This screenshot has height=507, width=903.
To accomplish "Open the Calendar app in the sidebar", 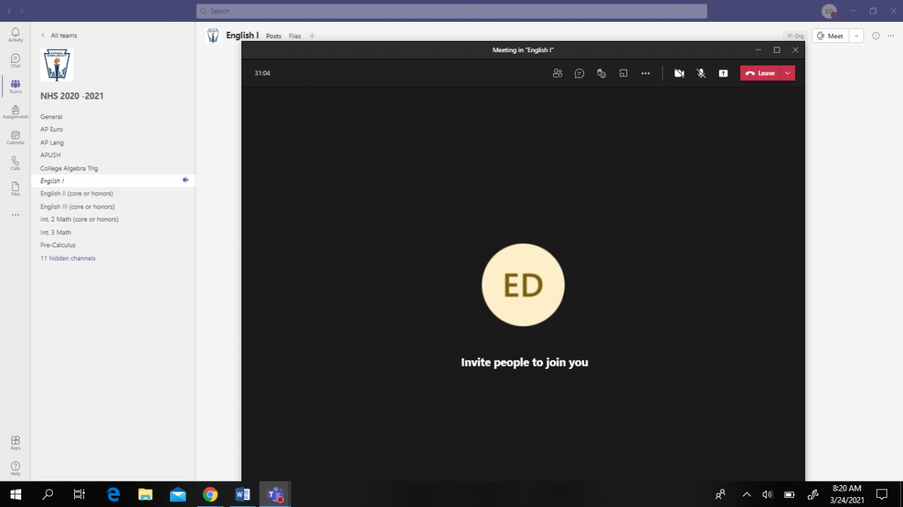I will (16, 138).
